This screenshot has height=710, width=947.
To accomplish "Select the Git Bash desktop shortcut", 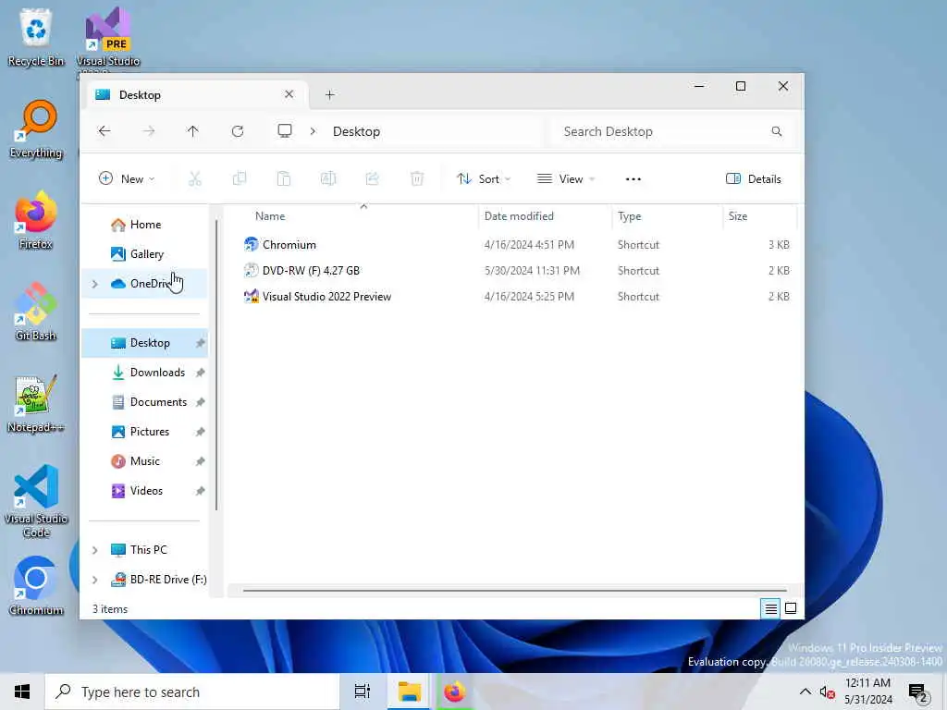I will 36,311.
